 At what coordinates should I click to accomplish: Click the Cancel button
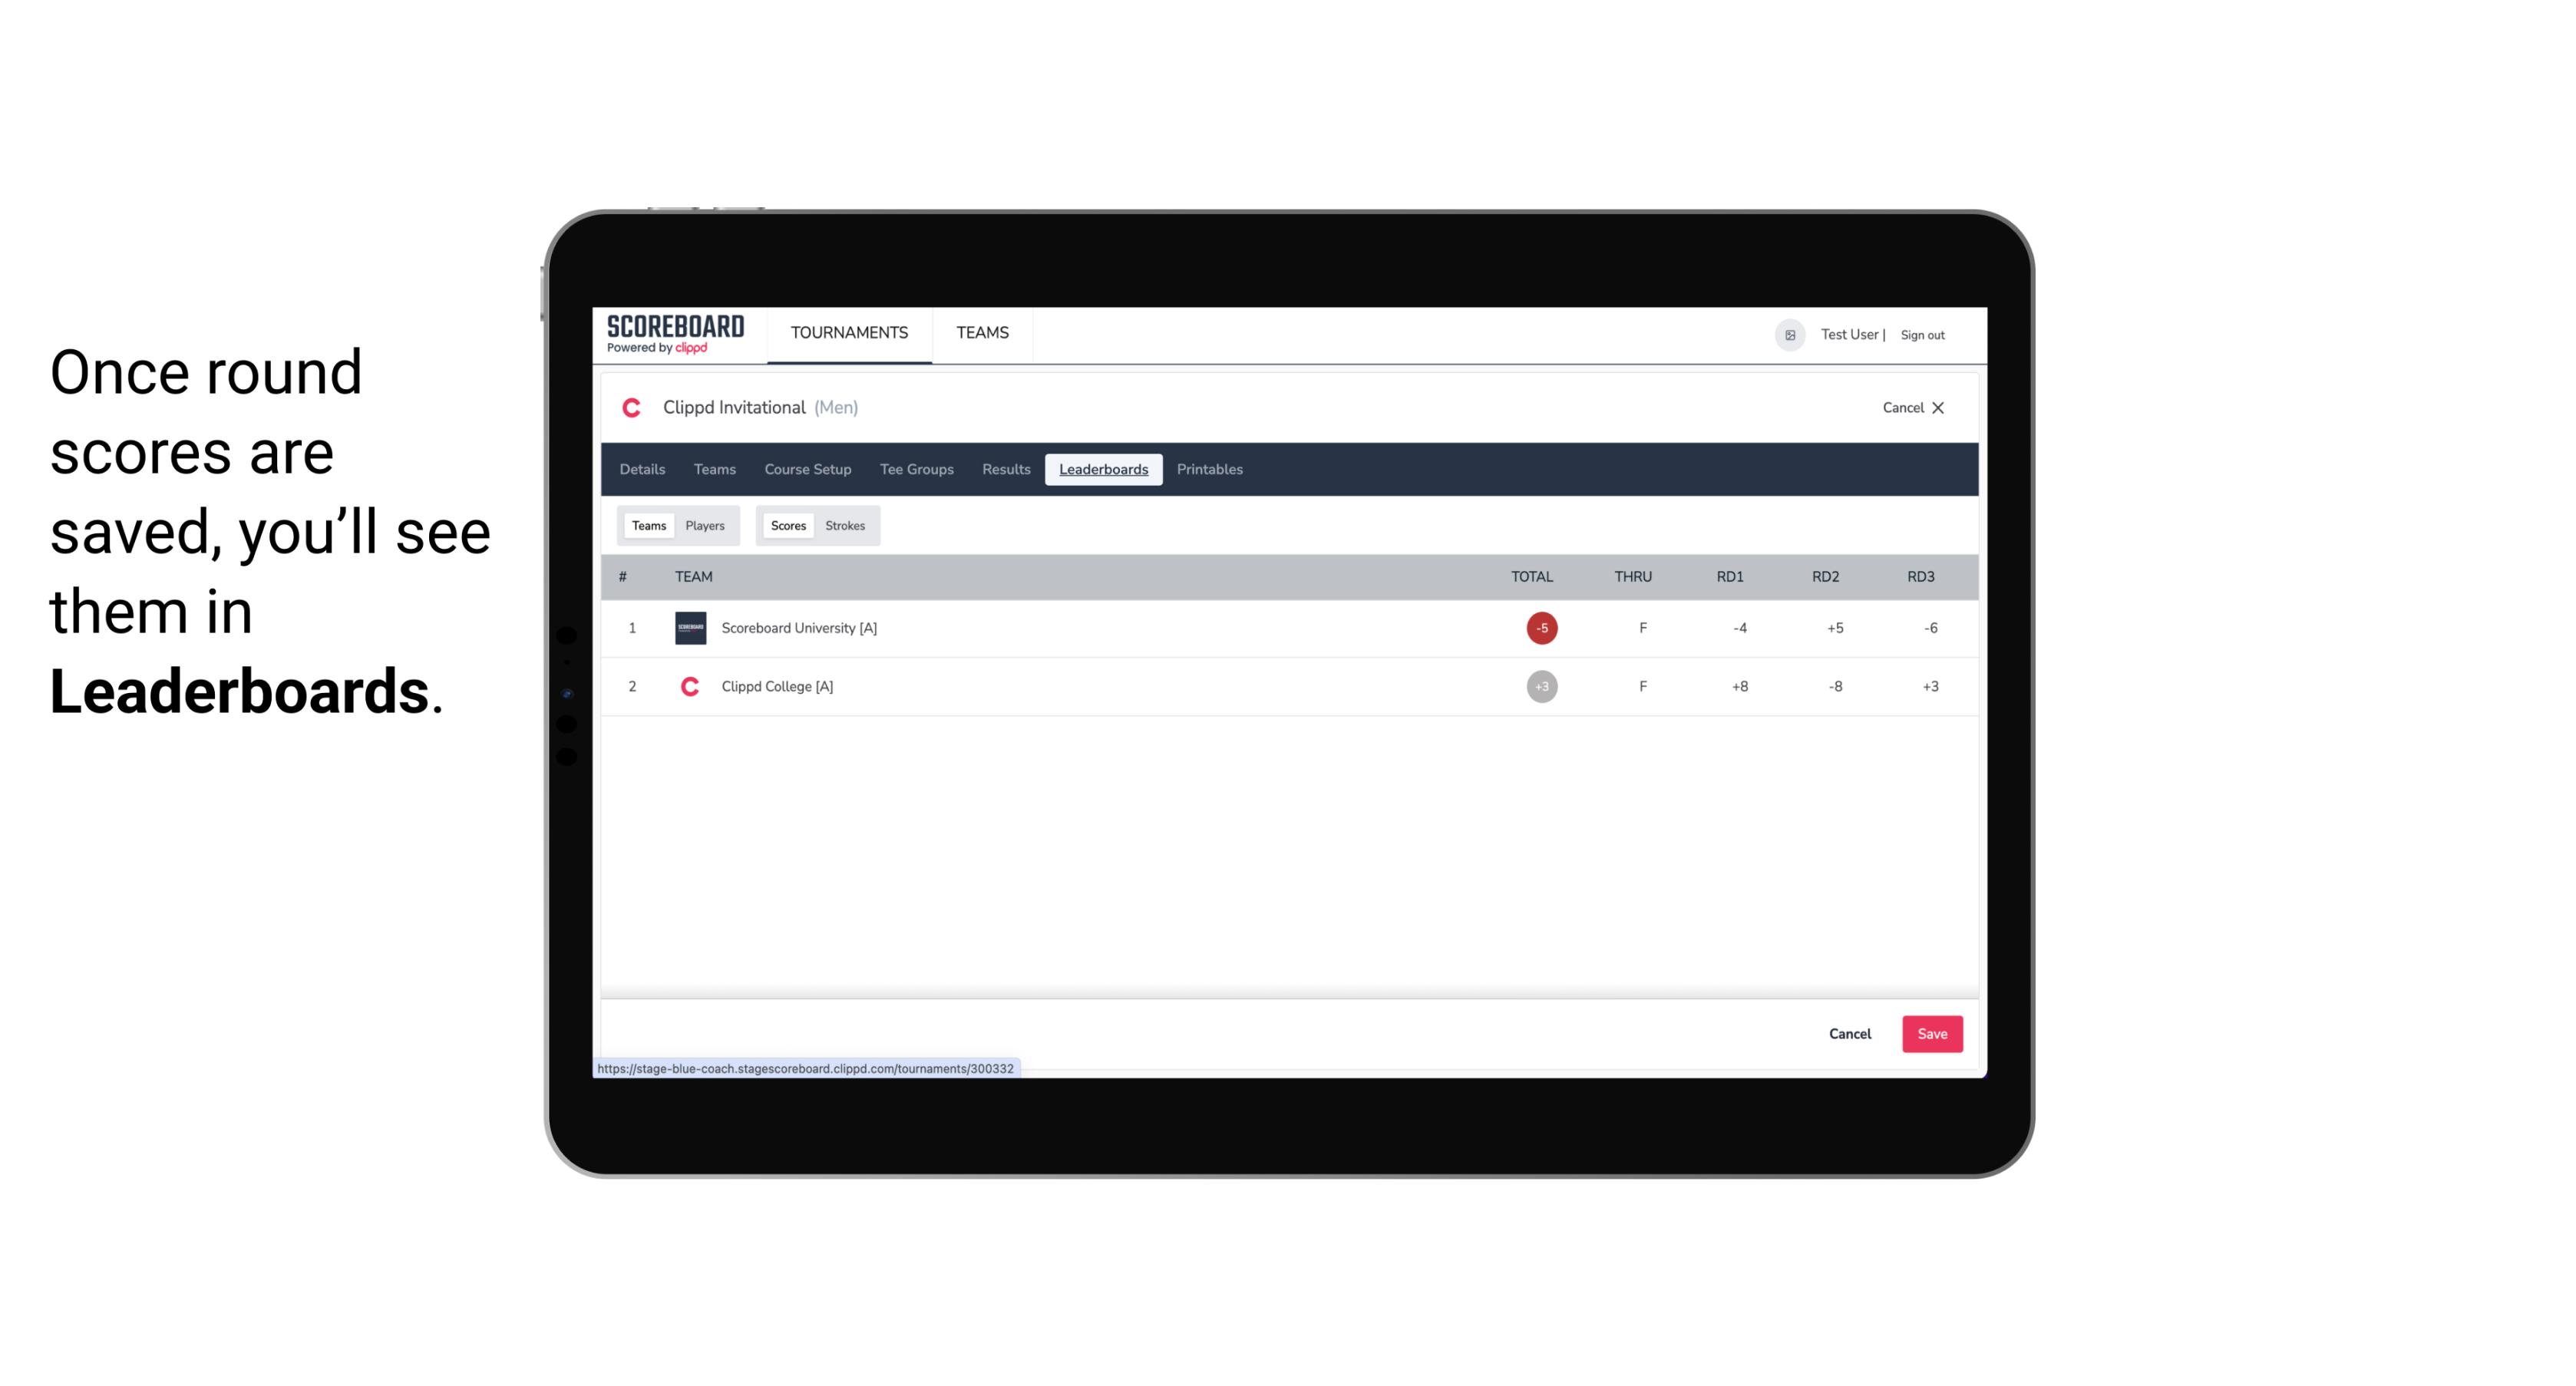click(1849, 1033)
